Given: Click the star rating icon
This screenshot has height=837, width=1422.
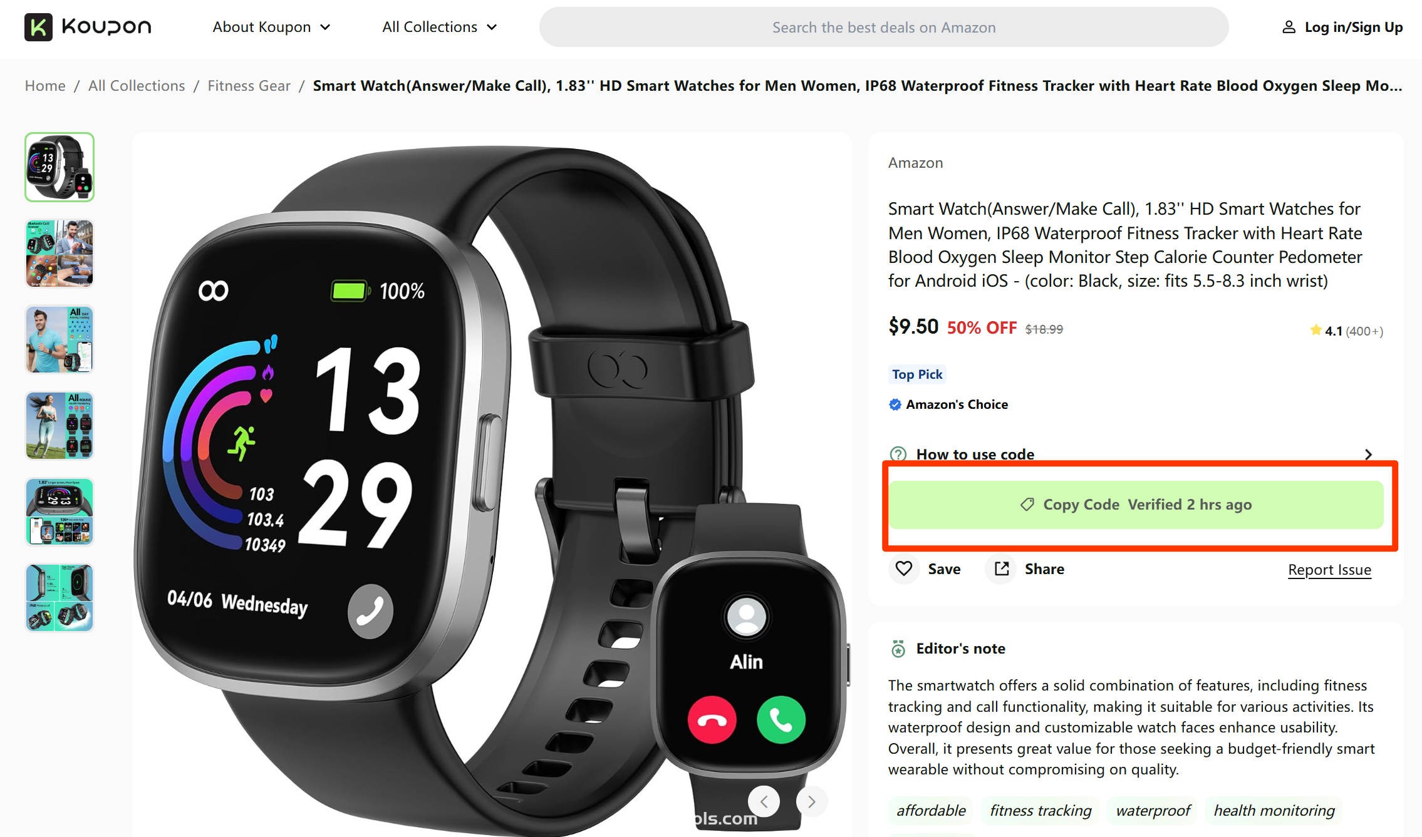Looking at the screenshot, I should point(1316,330).
